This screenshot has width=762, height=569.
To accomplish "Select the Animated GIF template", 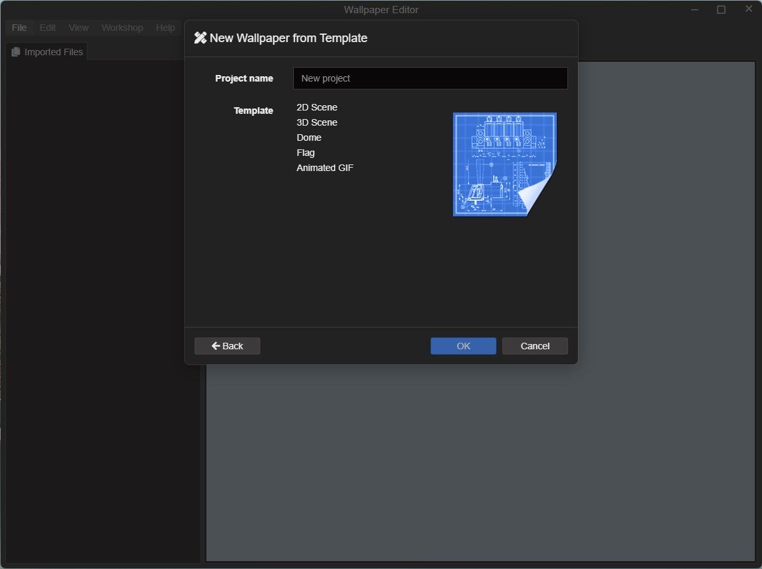I will point(325,168).
